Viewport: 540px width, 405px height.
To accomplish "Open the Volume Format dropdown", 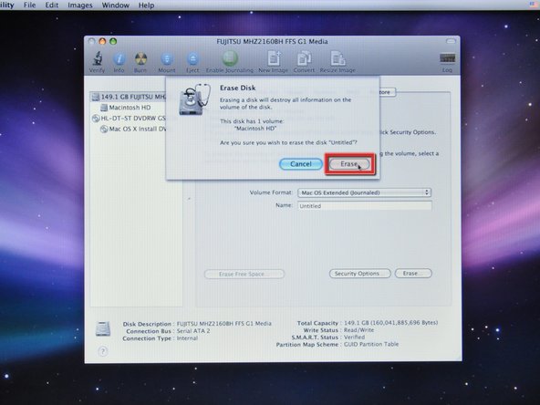I will (x=364, y=192).
